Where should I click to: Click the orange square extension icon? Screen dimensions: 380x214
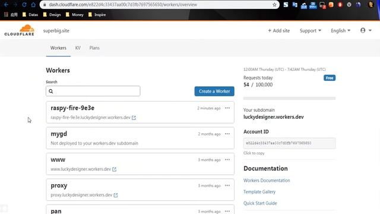[331, 5]
